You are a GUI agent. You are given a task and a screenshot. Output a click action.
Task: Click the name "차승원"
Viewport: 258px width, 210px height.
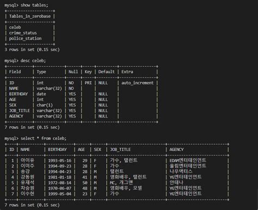(27, 188)
